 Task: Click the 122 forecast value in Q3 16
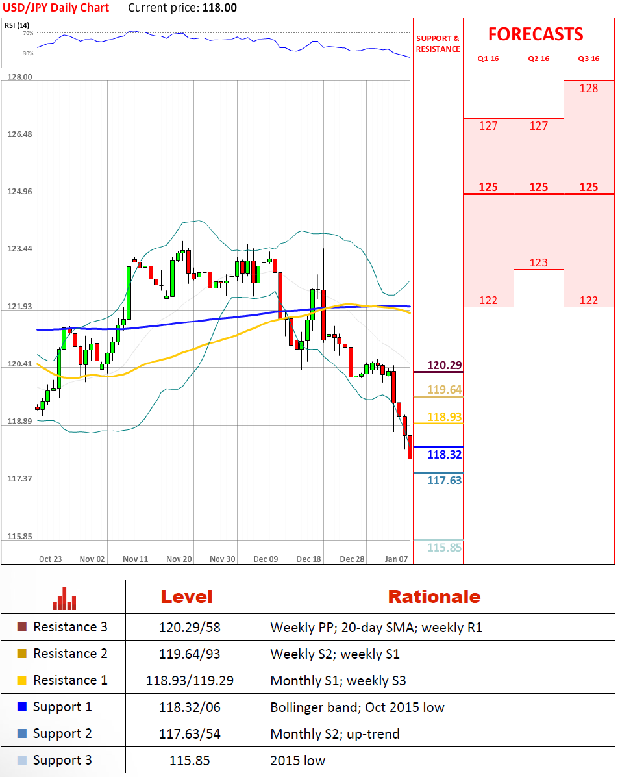click(x=589, y=300)
